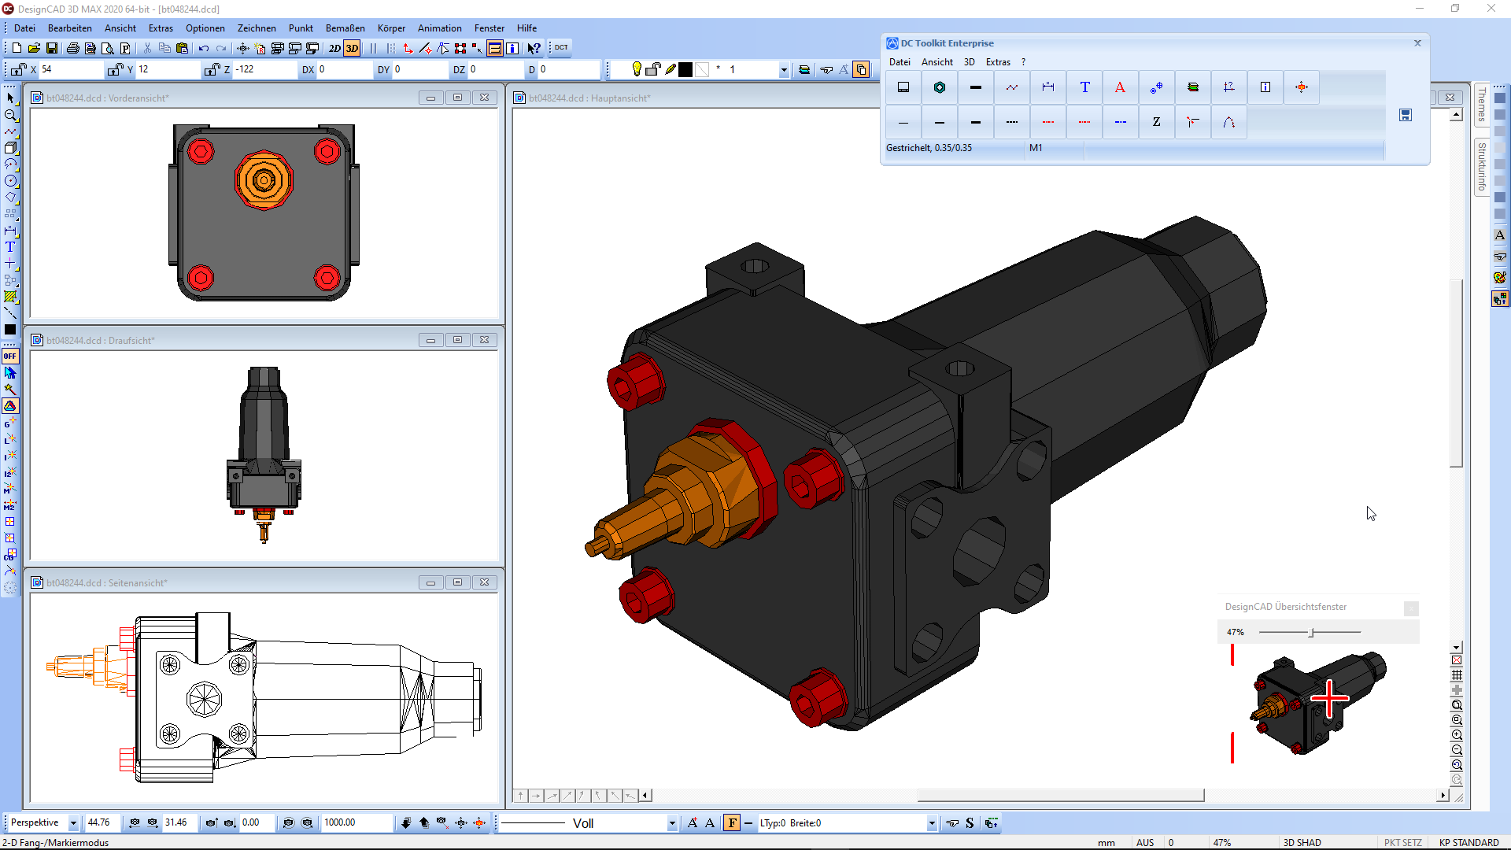Undo the last action
Screen dimensions: 1511x850
(x=204, y=48)
